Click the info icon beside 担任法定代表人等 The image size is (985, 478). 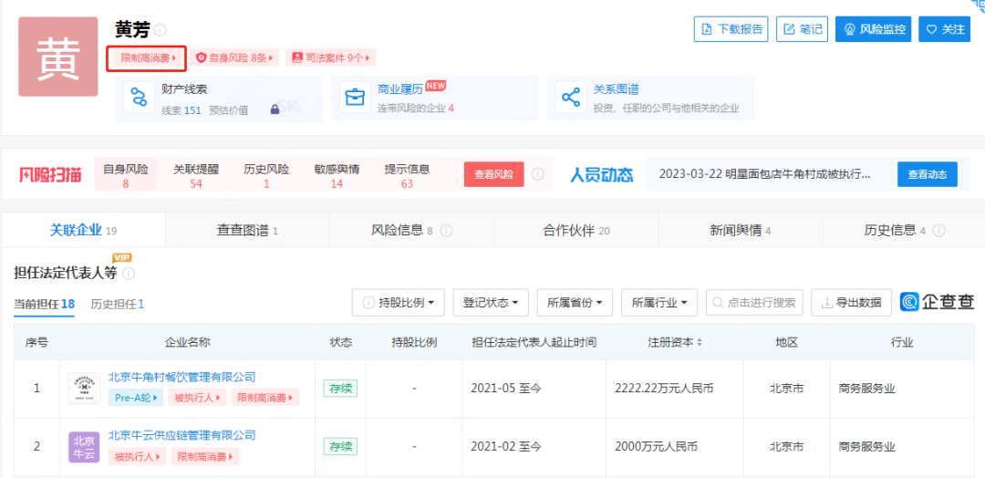tap(129, 273)
